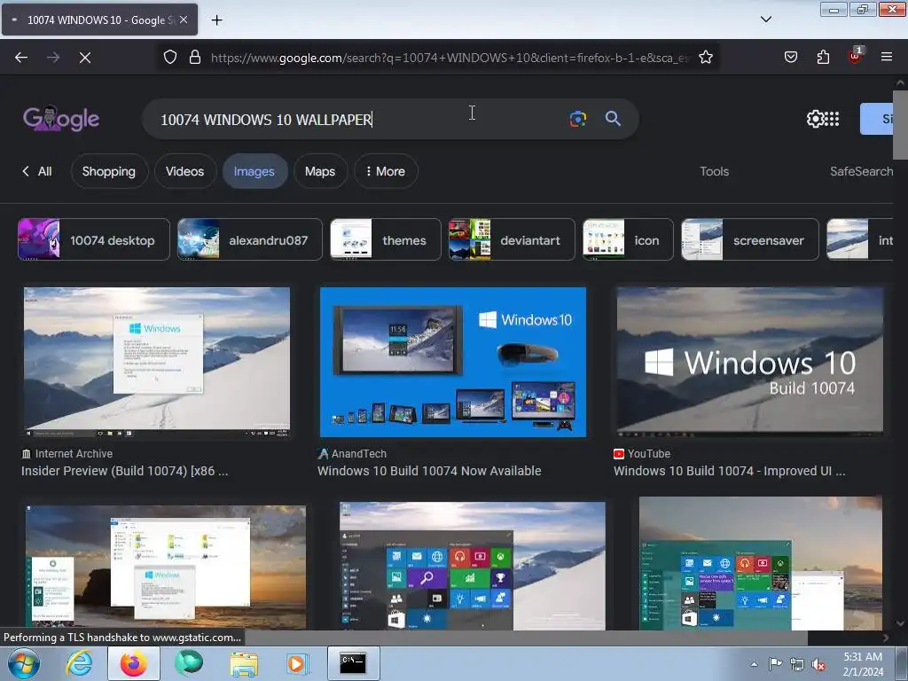This screenshot has height=681, width=908.
Task: Filter by icon chip
Action: click(x=629, y=239)
